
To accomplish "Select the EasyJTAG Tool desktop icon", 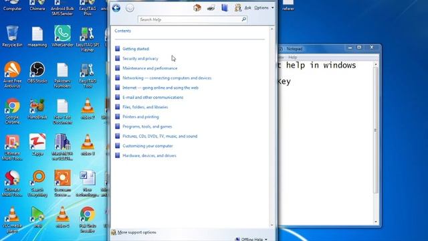I will click(88, 75).
